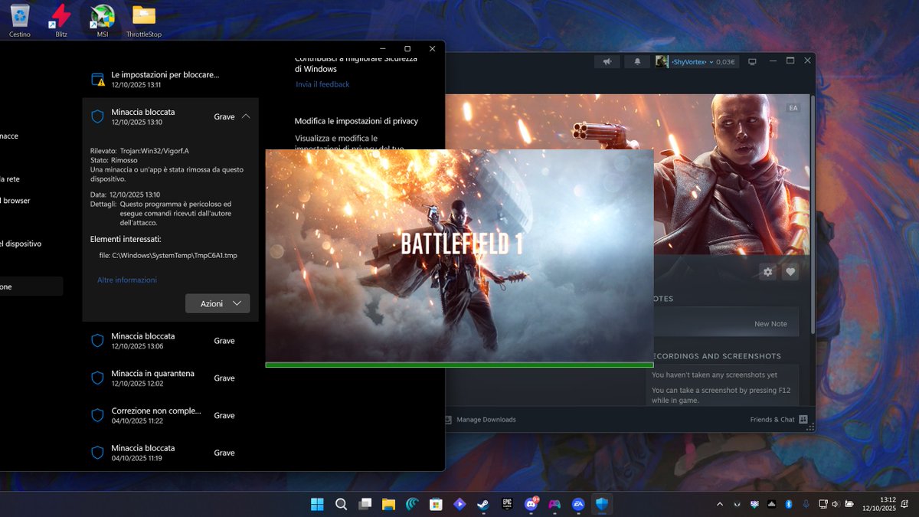Click the Trojan:Win32/Vigorf.A detected name

155,151
